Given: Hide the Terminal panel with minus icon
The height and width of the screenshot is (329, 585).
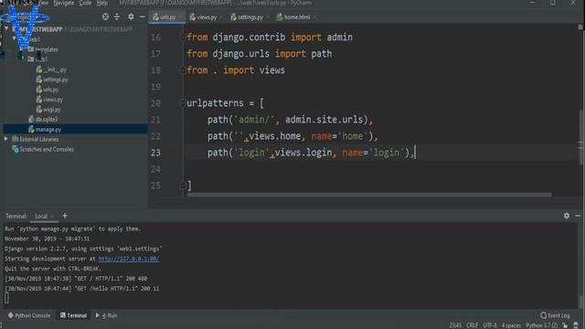Looking at the screenshot, I should pos(578,216).
